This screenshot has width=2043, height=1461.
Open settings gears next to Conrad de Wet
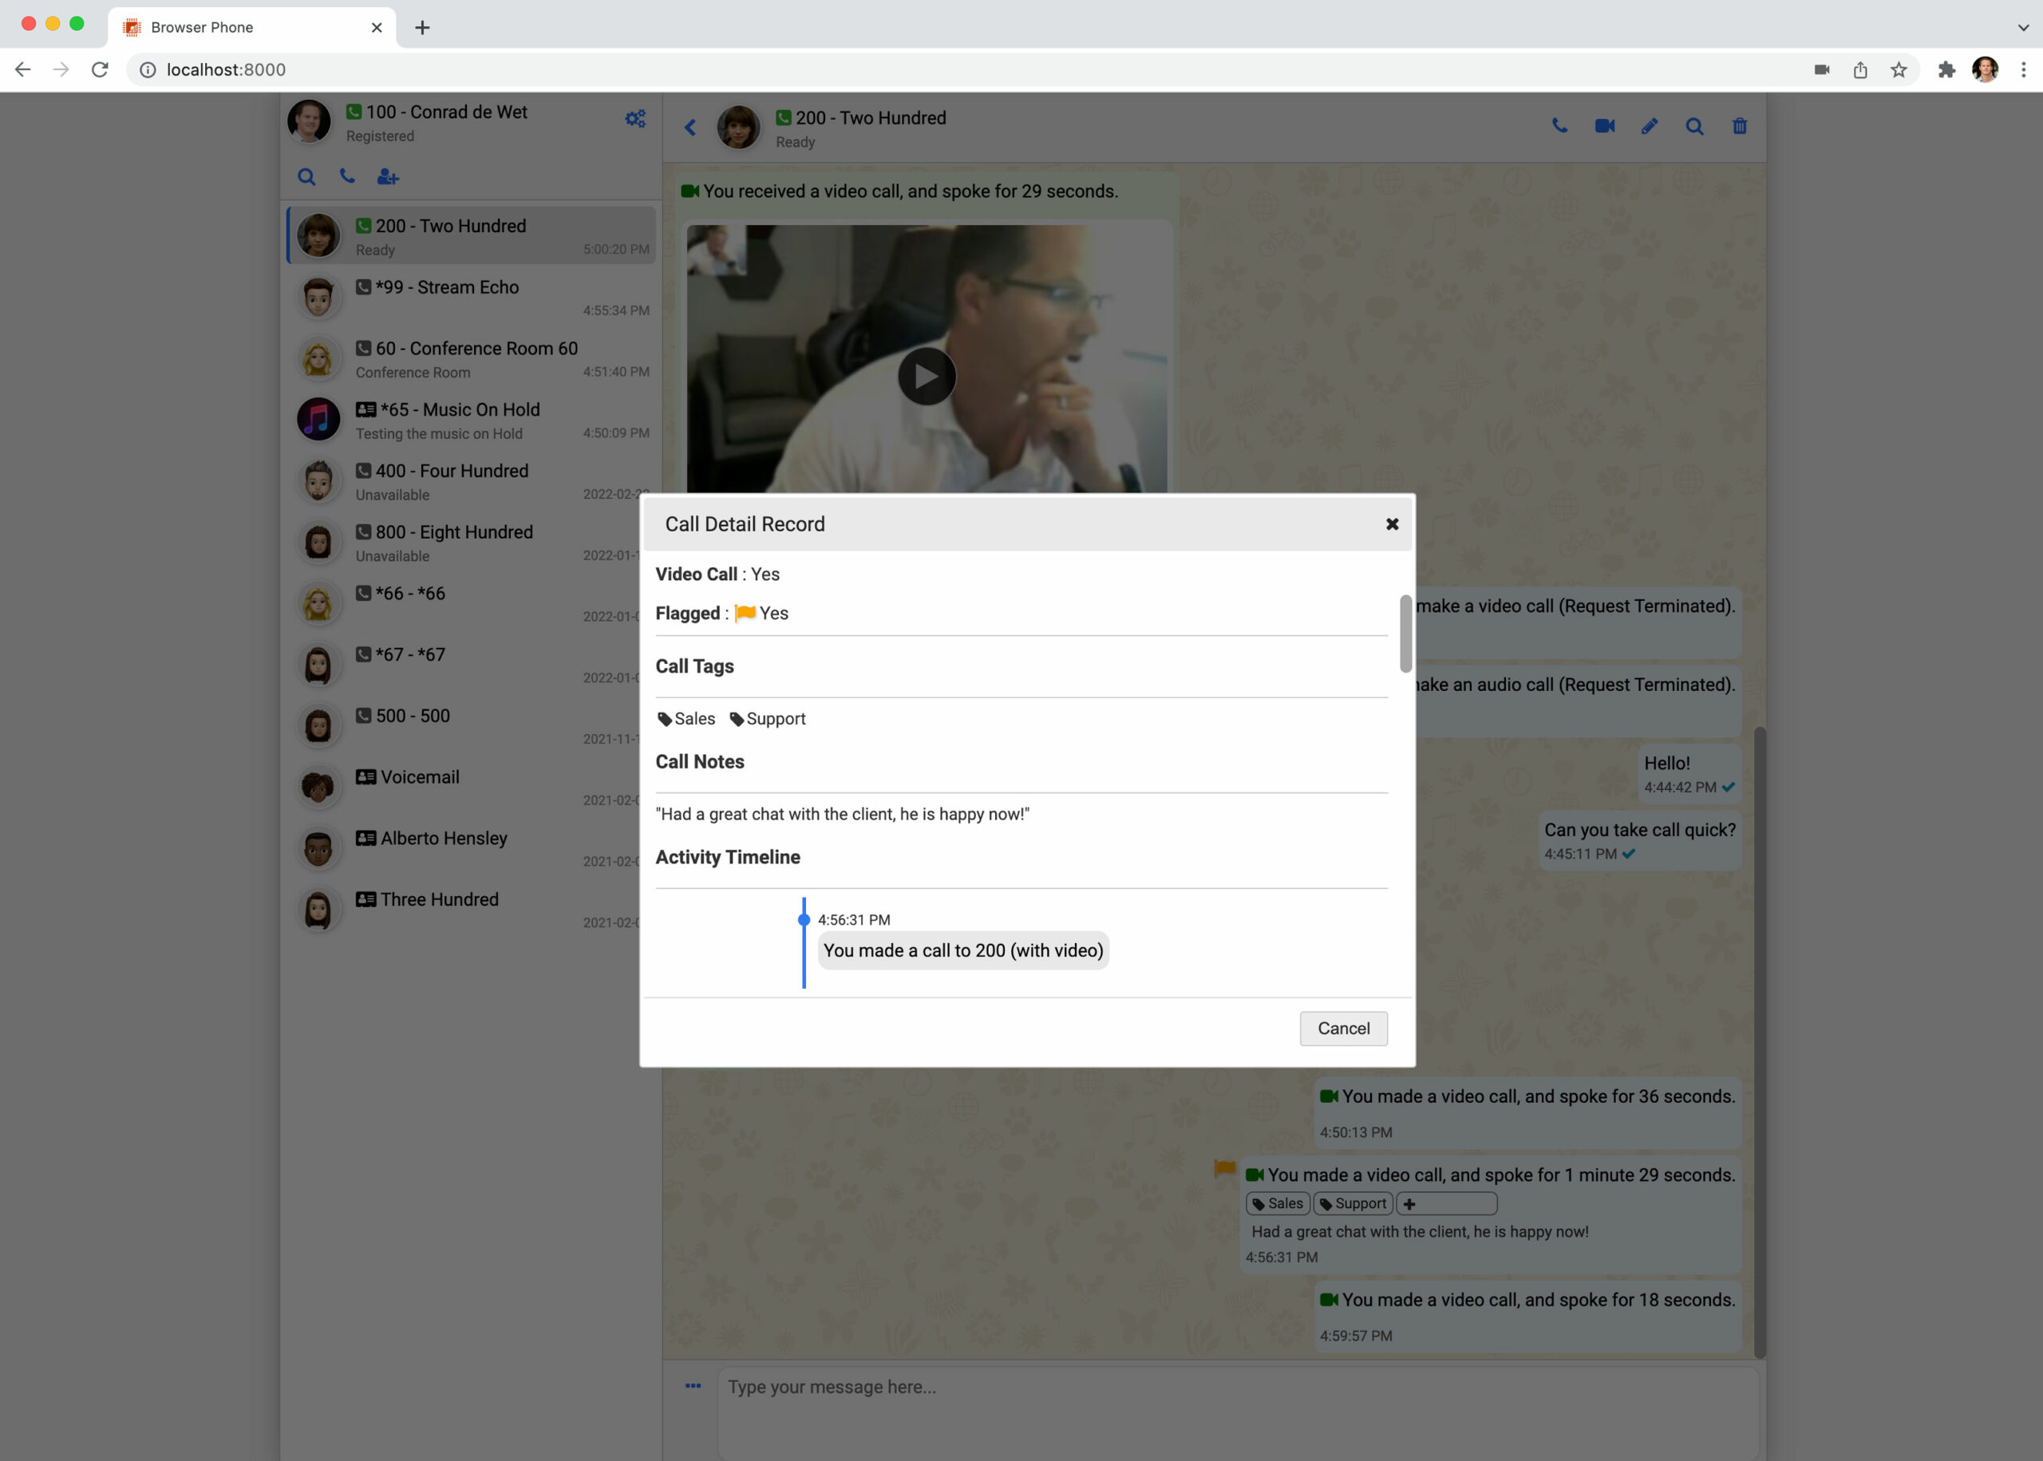(635, 119)
